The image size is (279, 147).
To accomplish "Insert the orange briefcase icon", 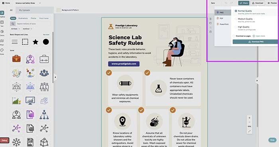I will [16, 59].
